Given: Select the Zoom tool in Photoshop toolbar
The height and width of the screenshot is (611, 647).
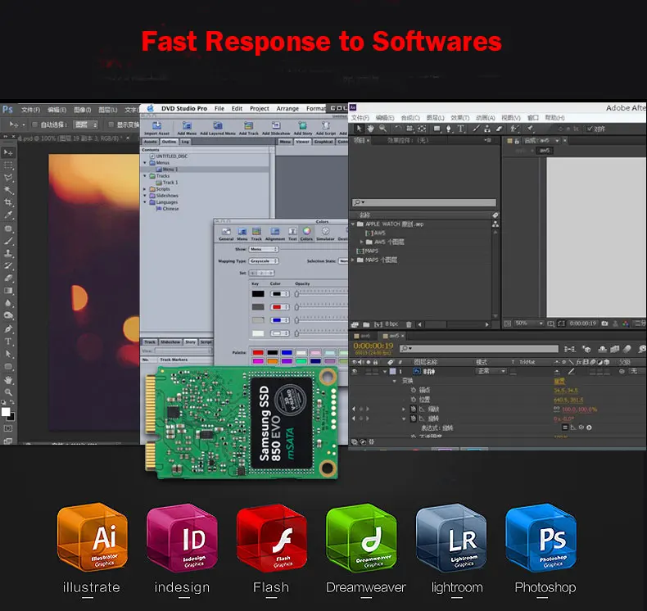Looking at the screenshot, I should pyautogui.click(x=8, y=392).
